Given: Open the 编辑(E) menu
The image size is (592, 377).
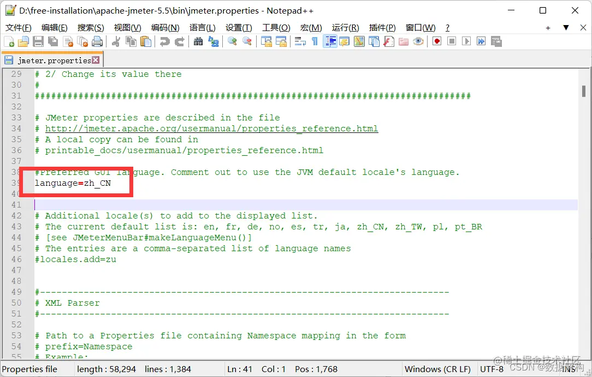Looking at the screenshot, I should pyautogui.click(x=55, y=28).
